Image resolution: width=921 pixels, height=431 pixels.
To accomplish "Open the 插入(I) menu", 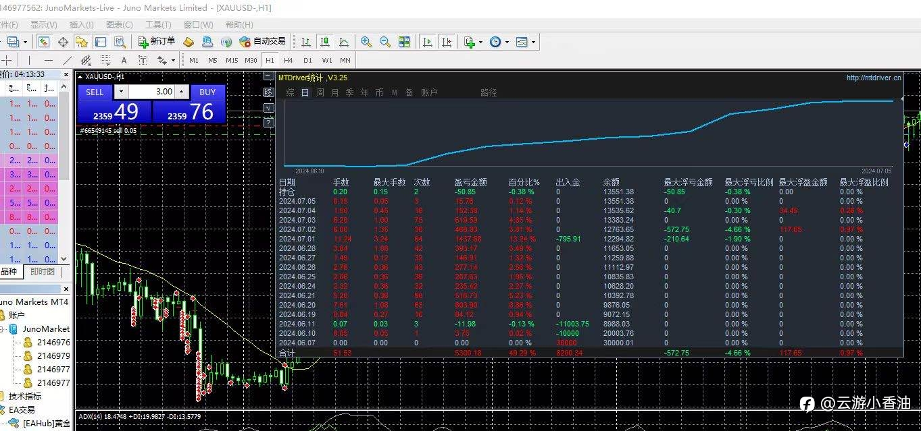I will click(82, 25).
